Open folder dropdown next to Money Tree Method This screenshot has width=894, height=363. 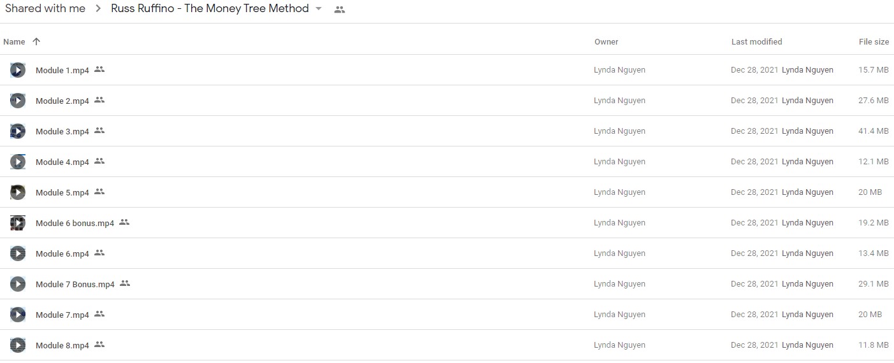pyautogui.click(x=319, y=9)
